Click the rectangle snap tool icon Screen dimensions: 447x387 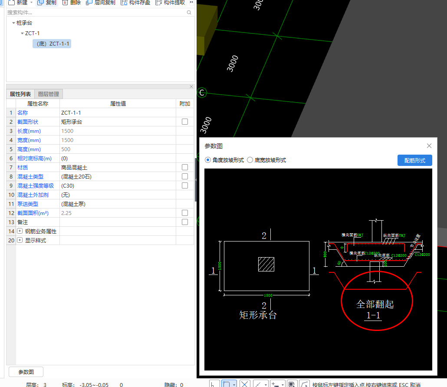pyautogui.click(x=227, y=384)
